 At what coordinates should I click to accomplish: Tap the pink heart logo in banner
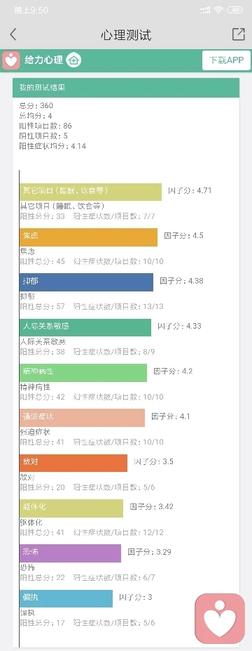pyautogui.click(x=11, y=60)
